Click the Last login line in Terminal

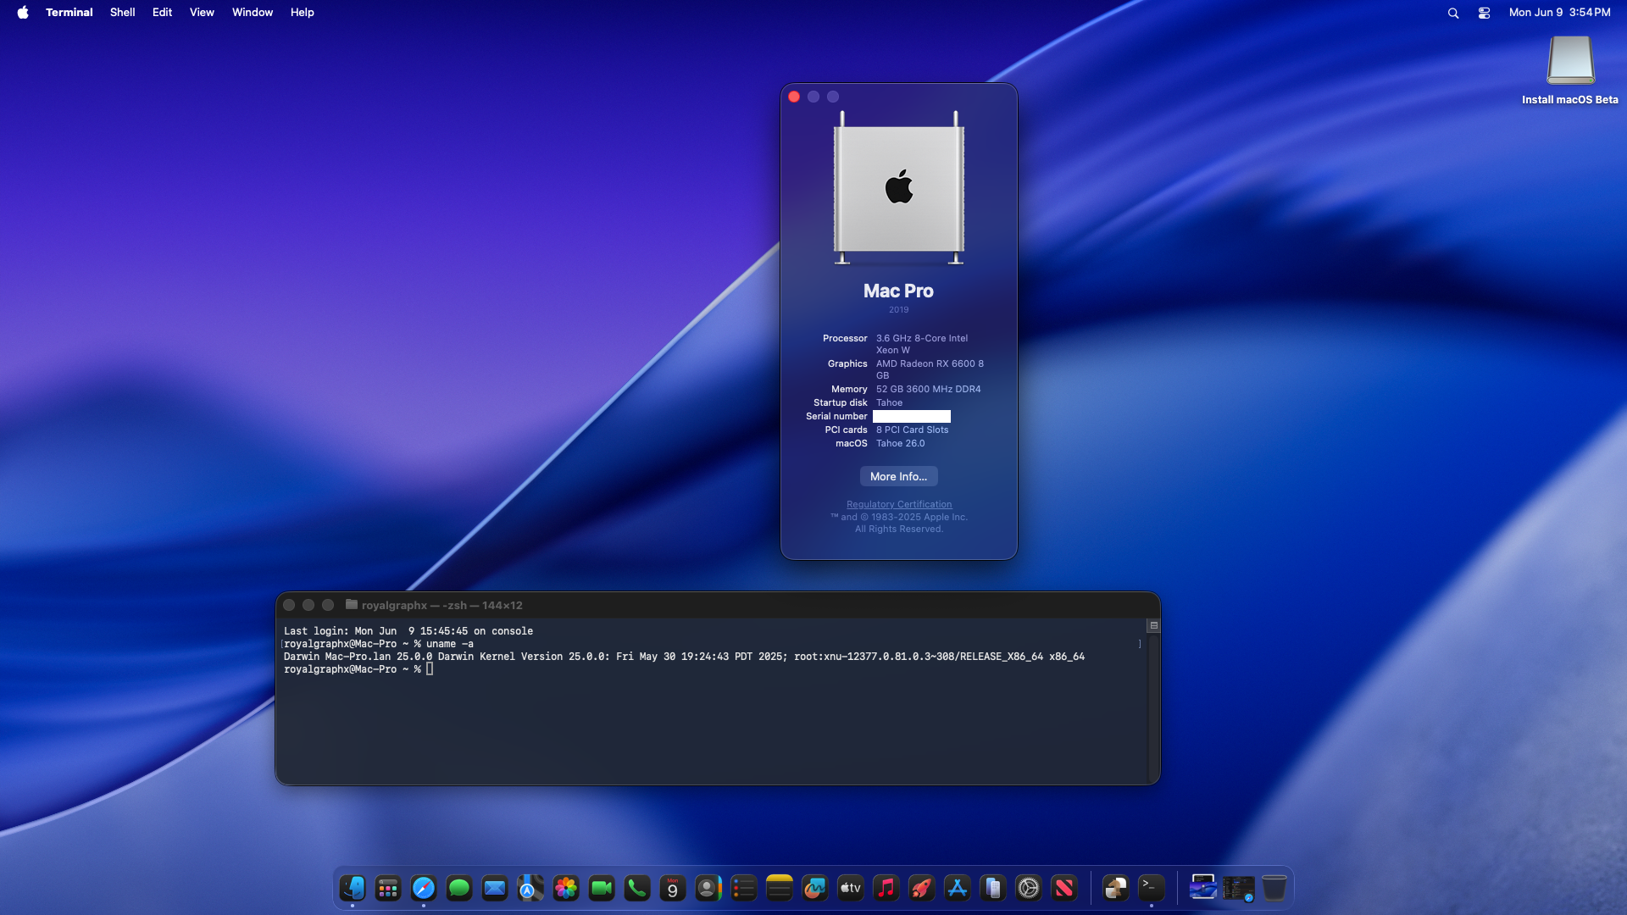point(408,631)
